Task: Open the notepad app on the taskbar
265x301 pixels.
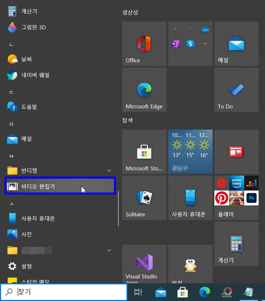Action: (x=249, y=292)
